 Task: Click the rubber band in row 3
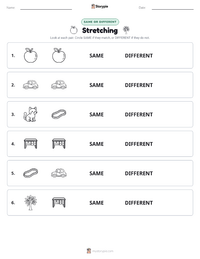59,114
